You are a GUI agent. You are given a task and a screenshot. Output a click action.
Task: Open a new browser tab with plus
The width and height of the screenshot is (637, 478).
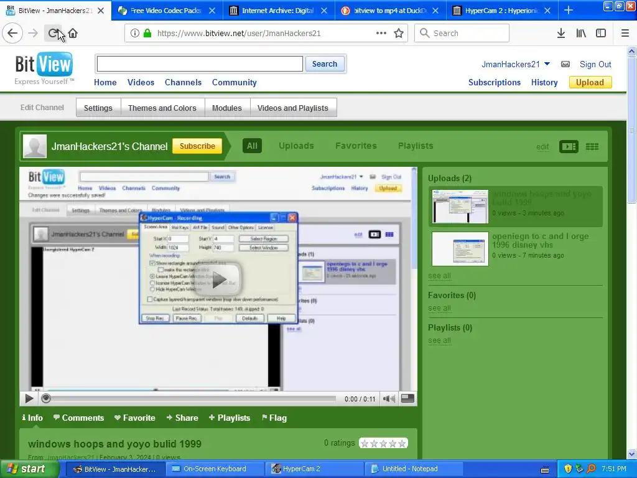pyautogui.click(x=569, y=11)
